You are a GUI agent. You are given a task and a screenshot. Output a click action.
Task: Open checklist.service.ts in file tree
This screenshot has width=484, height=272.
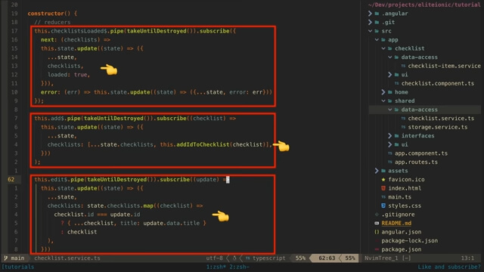(441, 119)
